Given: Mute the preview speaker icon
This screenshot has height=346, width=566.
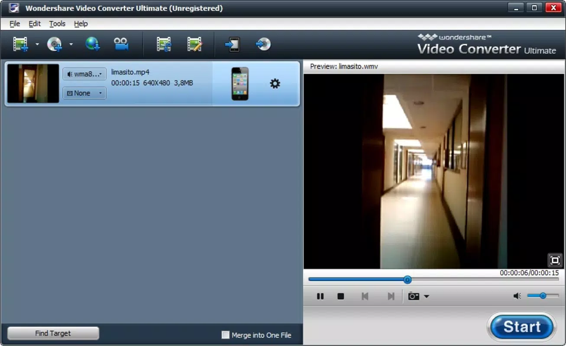Looking at the screenshot, I should (x=517, y=296).
